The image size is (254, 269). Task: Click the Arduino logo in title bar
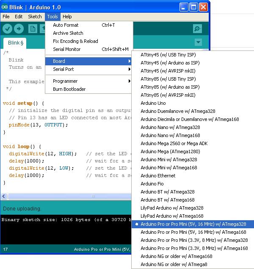5,7
